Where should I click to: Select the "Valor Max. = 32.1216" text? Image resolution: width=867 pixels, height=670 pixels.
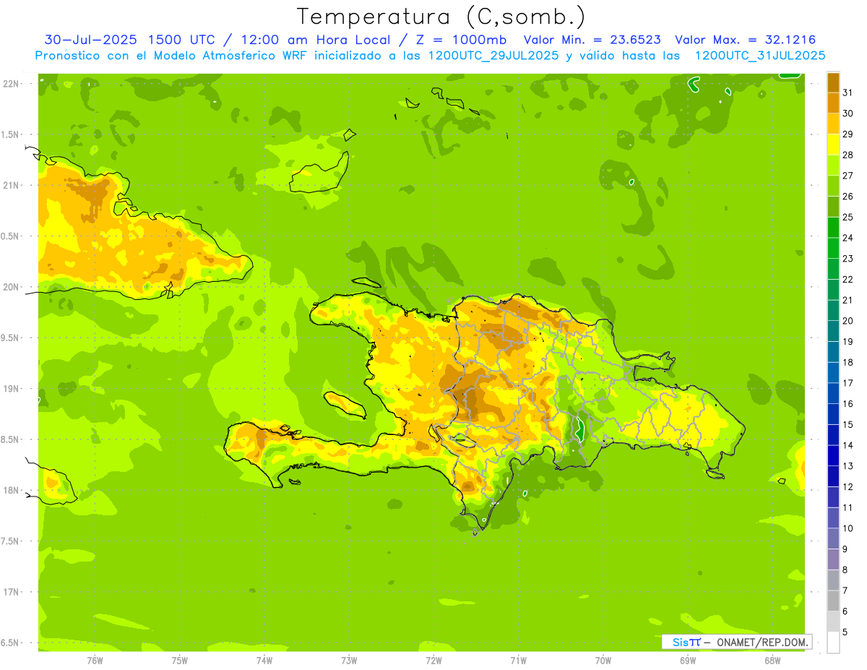click(745, 40)
